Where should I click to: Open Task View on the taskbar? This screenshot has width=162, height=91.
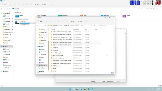click(77, 89)
